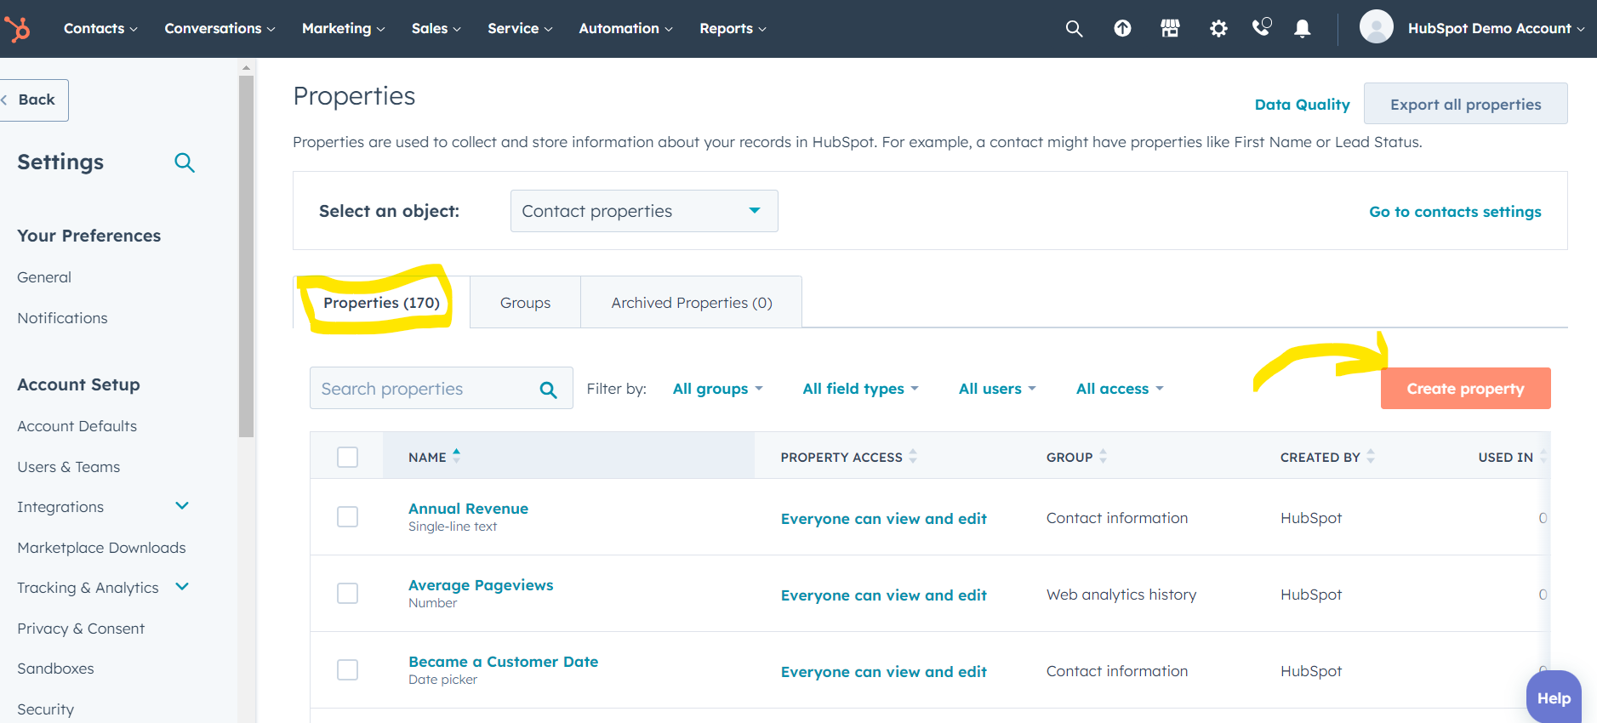1597x723 pixels.
Task: Open Account Defaults in sidebar
Action: pos(77,426)
